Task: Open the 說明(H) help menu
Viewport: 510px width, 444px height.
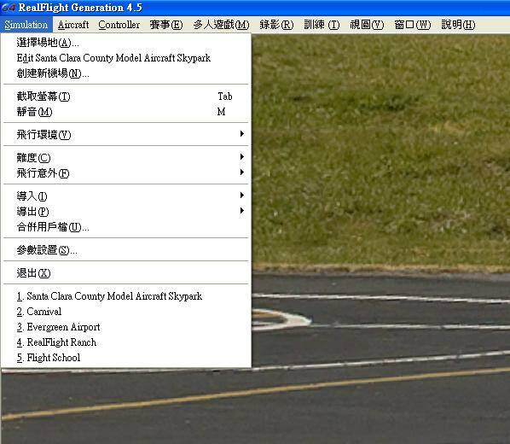Action: pos(458,25)
